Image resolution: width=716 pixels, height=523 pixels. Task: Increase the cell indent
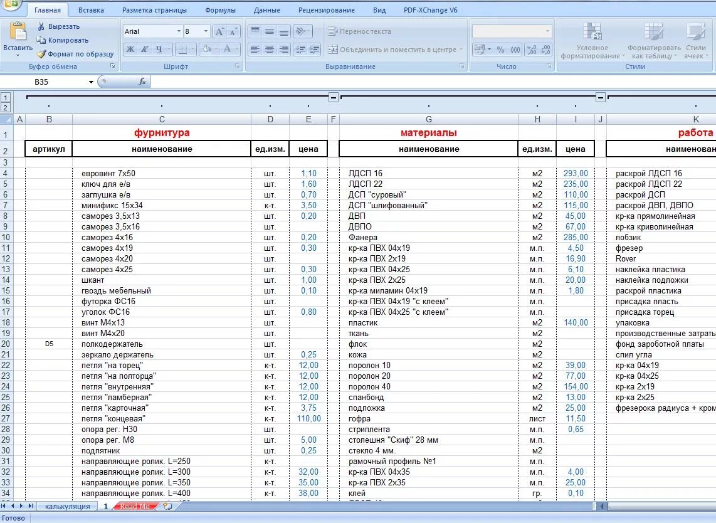point(315,50)
